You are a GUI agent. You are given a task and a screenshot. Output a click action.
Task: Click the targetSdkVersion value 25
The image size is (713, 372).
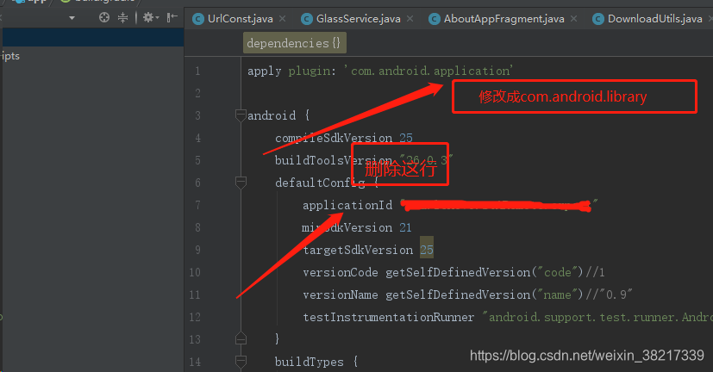point(427,250)
